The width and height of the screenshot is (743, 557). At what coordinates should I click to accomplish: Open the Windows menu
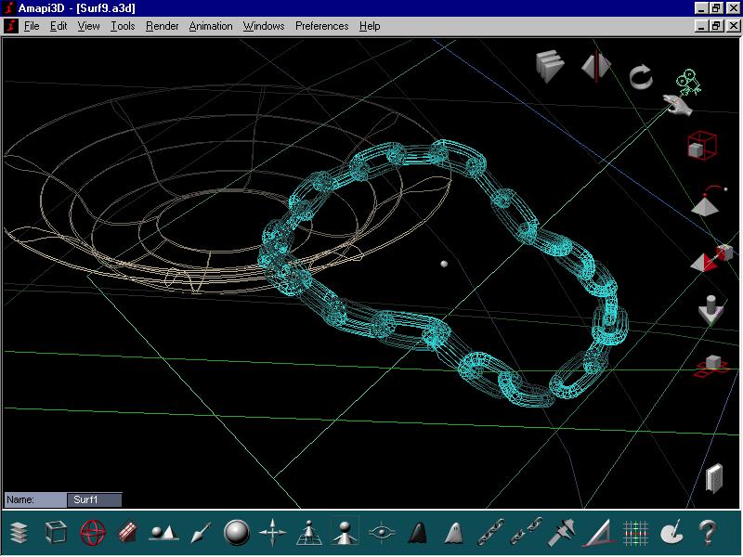pos(264,26)
